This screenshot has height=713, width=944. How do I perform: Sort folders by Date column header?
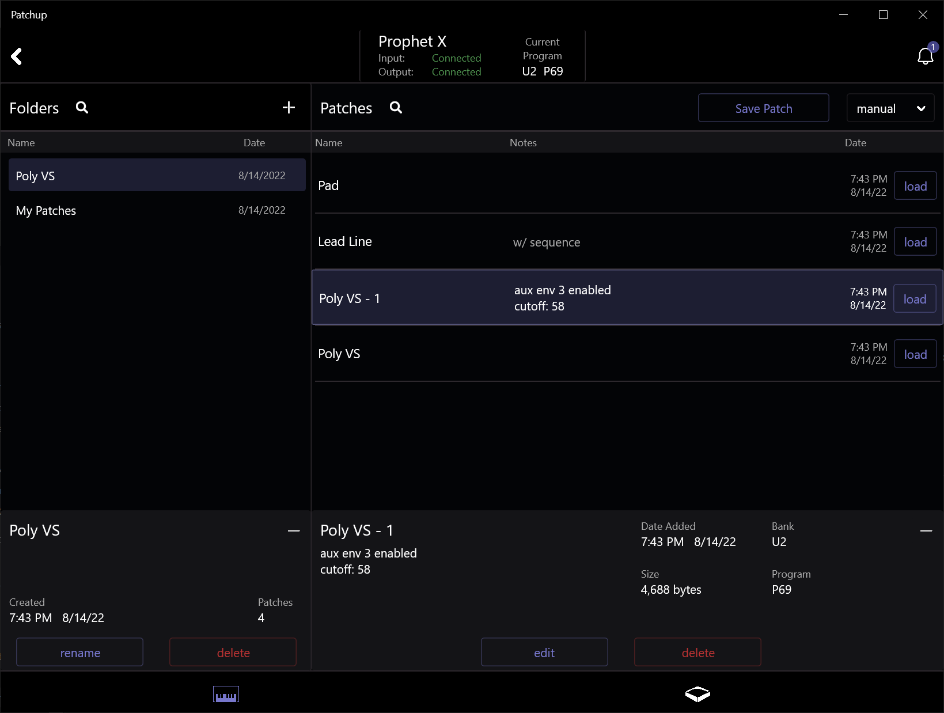coord(254,143)
